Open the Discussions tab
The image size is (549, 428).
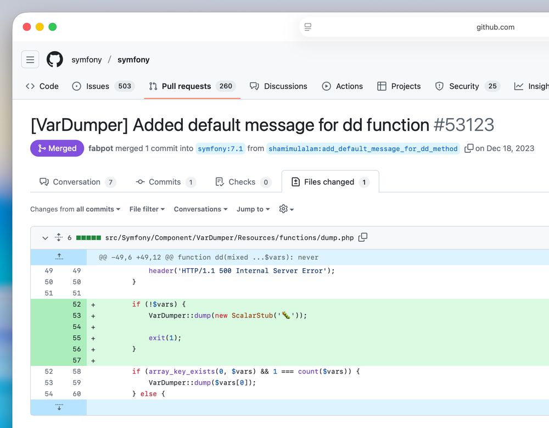278,86
